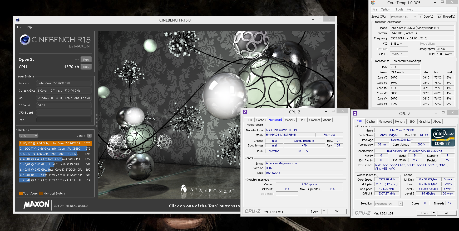The height and width of the screenshot is (231, 459).
Task: Select ranking row 2 Xeon X5650
Action: point(55,149)
